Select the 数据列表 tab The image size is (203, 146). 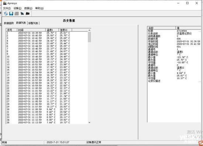point(21,23)
